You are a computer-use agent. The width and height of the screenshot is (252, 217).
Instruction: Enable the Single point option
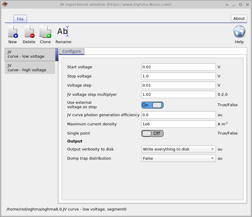point(152,133)
